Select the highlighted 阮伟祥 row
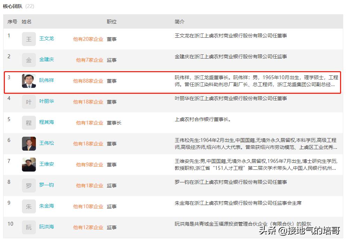Image resolution: width=347 pixels, height=242 pixels. 172,81
